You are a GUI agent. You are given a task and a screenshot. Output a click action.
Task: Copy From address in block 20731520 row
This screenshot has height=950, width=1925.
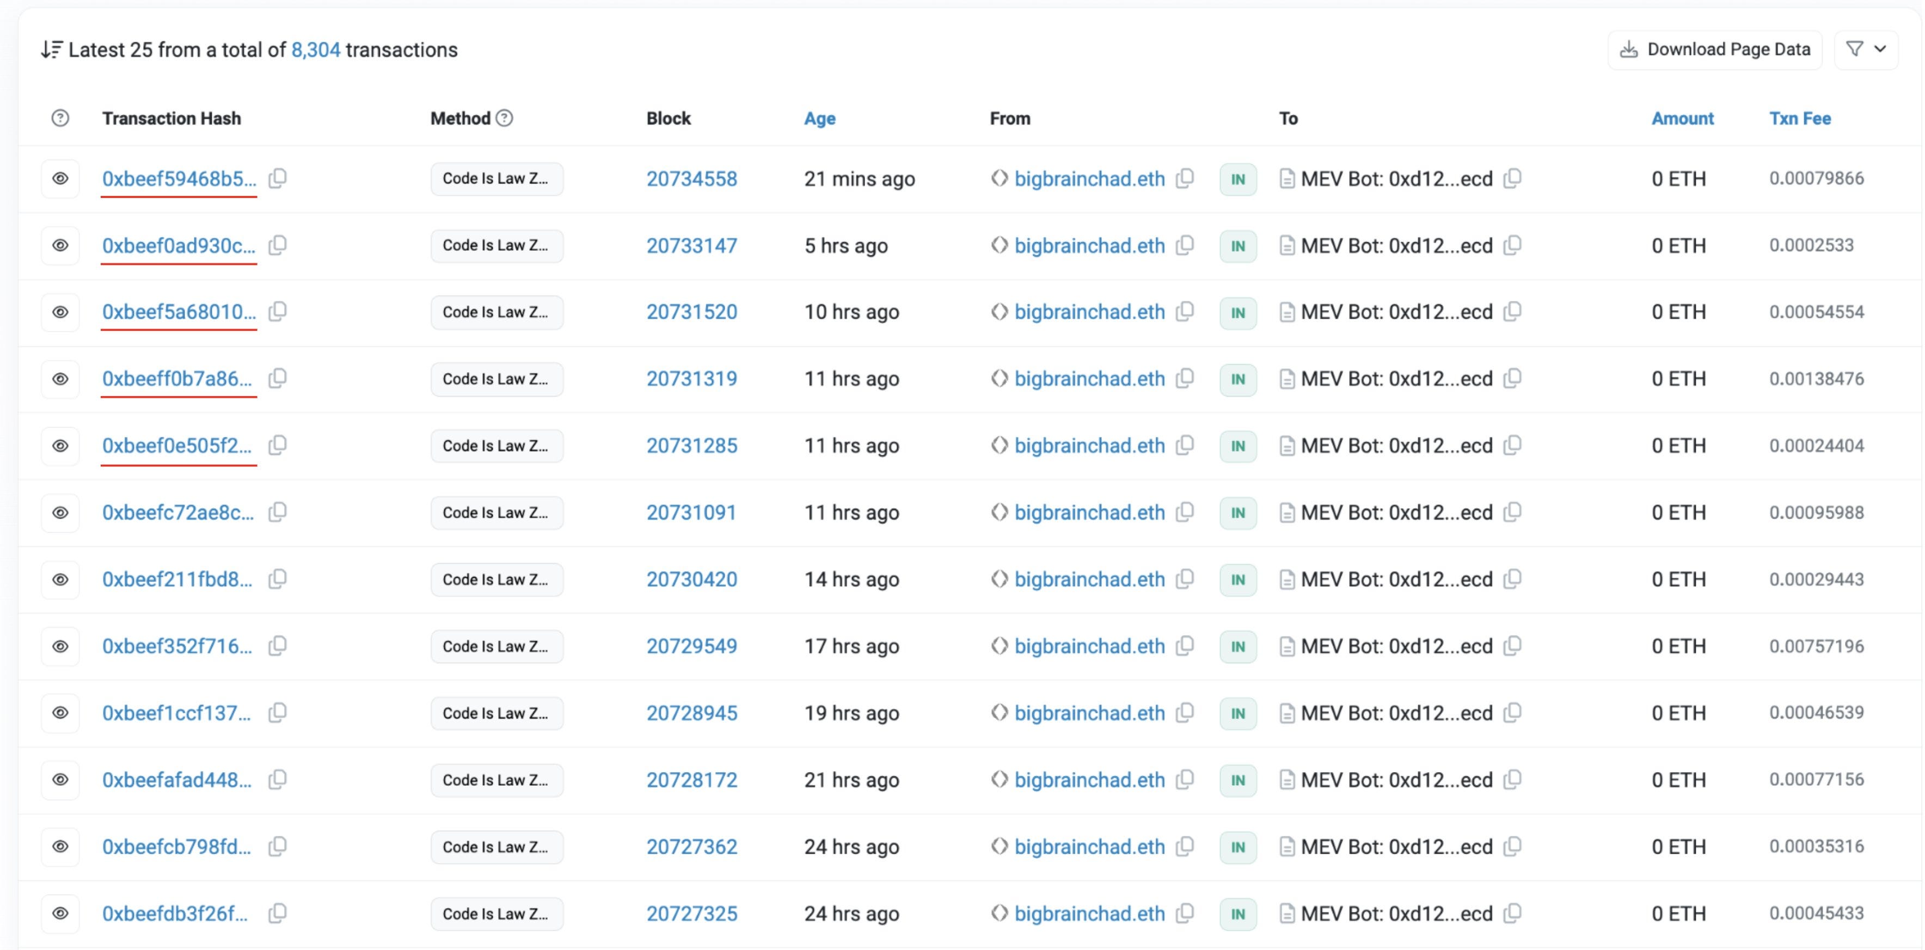click(1185, 311)
